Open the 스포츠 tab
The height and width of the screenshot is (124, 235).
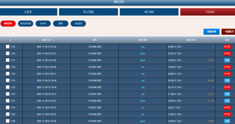[x=28, y=12]
